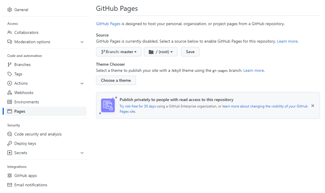
Task: Open the / (root) folder dropdown
Action: [x=161, y=52]
